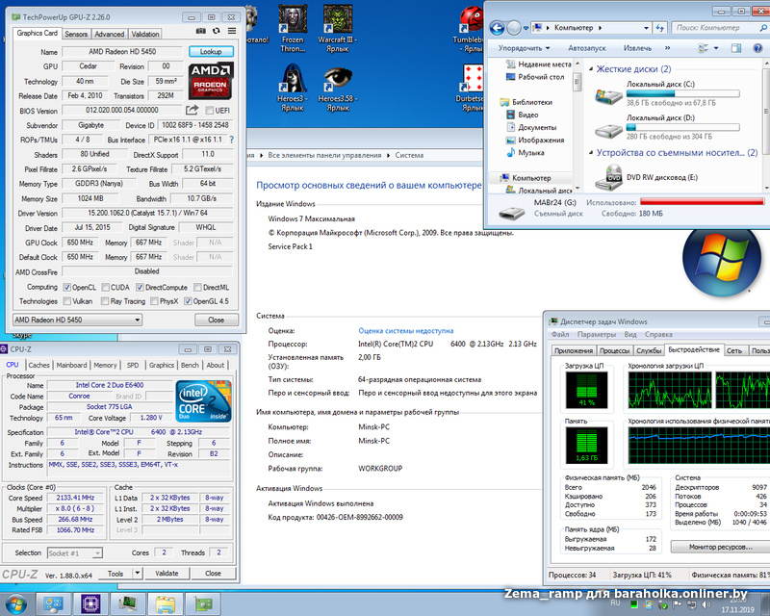Switch to the CPU-Z Memory tab
Viewport: 770px width, 616px height.
[105, 365]
